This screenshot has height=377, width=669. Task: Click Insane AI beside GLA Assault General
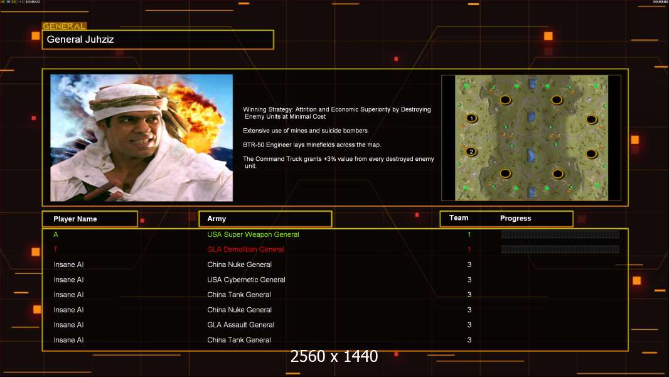pos(68,325)
